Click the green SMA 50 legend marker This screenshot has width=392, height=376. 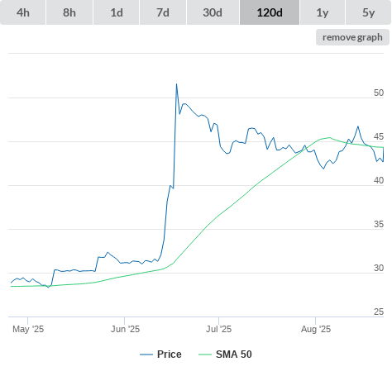(x=205, y=355)
